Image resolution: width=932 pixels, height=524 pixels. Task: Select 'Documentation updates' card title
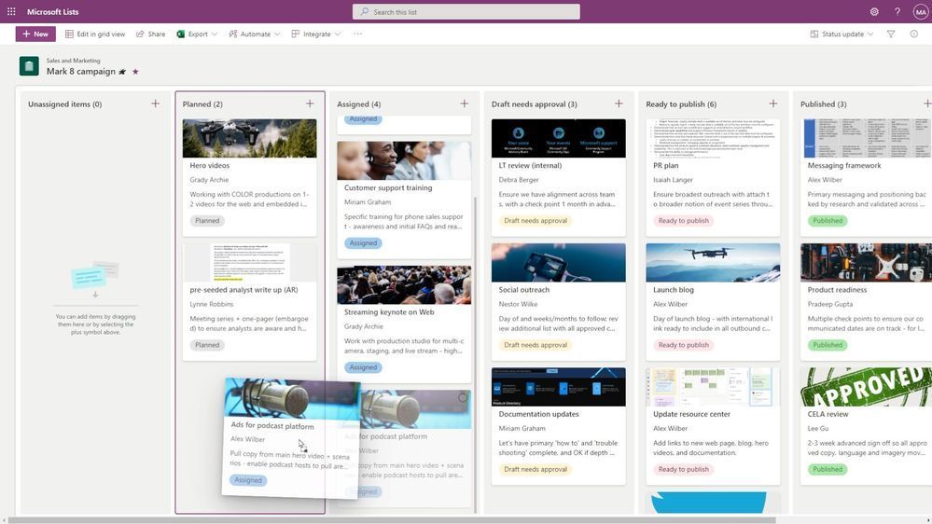click(x=538, y=414)
